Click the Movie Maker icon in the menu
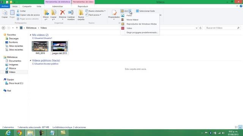Viewport: 243px width, 136px height. [123, 20]
